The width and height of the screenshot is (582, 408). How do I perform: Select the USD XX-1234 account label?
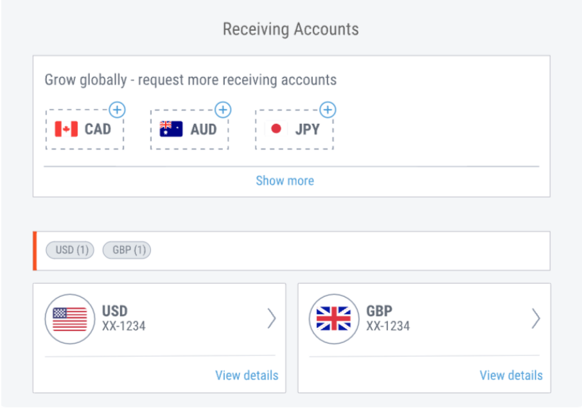(124, 318)
